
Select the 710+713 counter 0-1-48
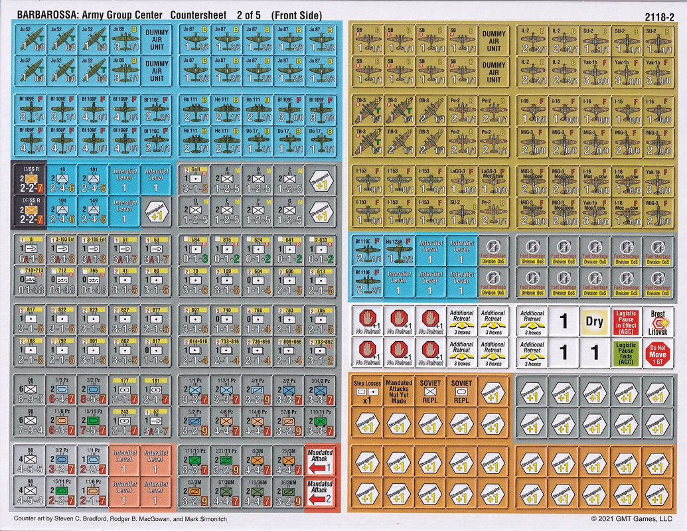click(x=31, y=281)
